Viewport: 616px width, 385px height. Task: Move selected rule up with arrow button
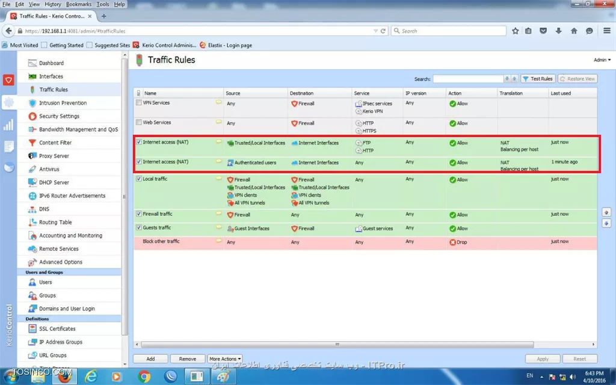pyautogui.click(x=606, y=212)
